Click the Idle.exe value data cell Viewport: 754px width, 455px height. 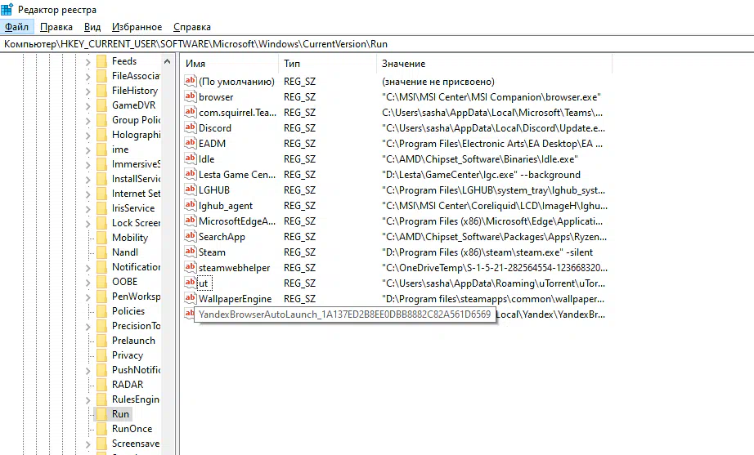click(480, 159)
